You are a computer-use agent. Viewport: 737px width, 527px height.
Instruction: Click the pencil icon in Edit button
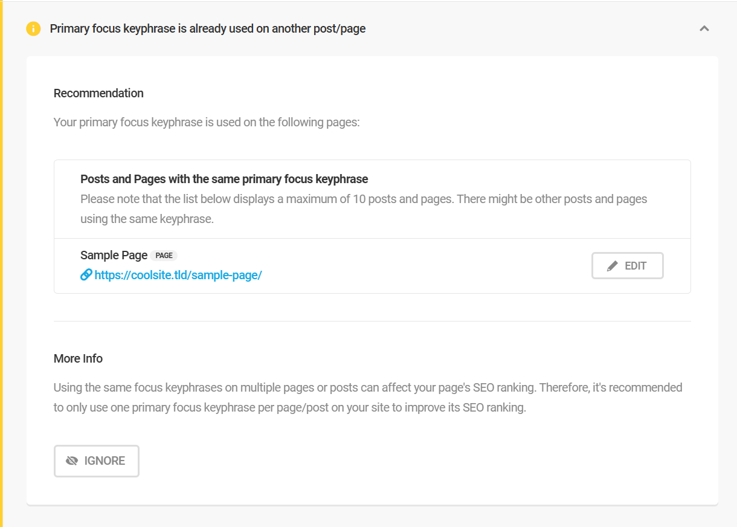(x=613, y=266)
